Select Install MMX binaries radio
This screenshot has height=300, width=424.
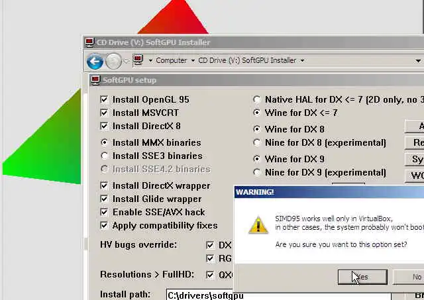pos(105,142)
